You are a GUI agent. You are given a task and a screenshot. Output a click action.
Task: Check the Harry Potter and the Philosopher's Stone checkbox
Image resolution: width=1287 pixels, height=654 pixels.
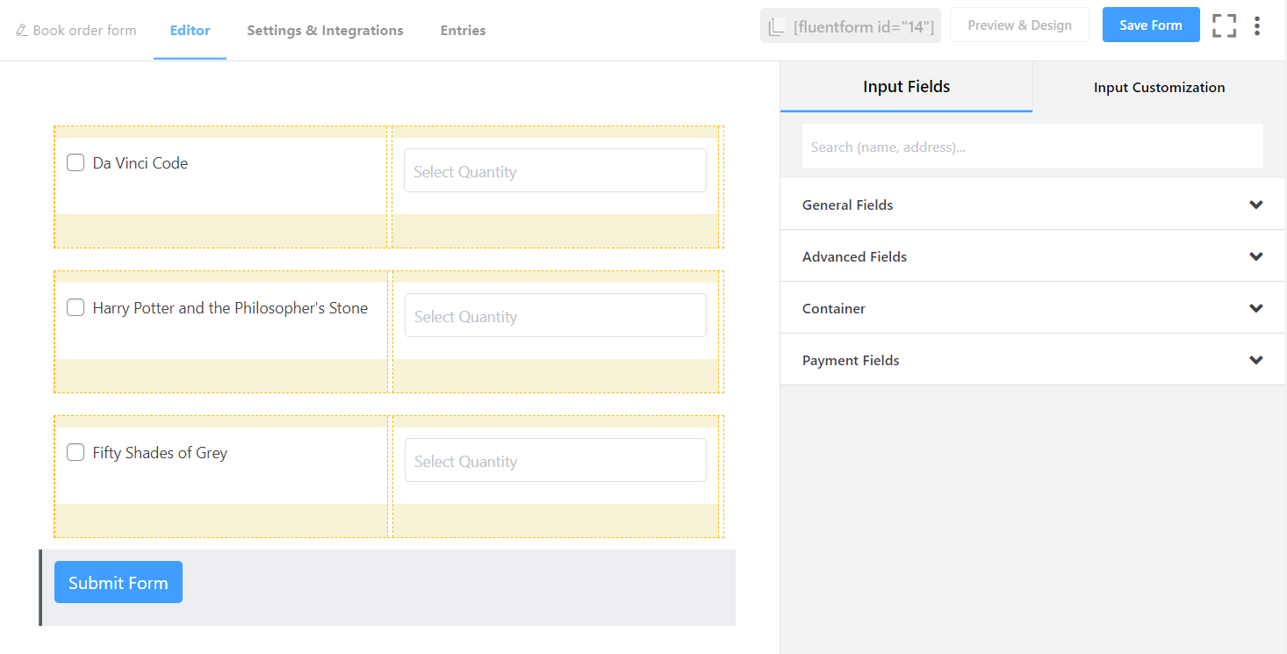pos(75,307)
